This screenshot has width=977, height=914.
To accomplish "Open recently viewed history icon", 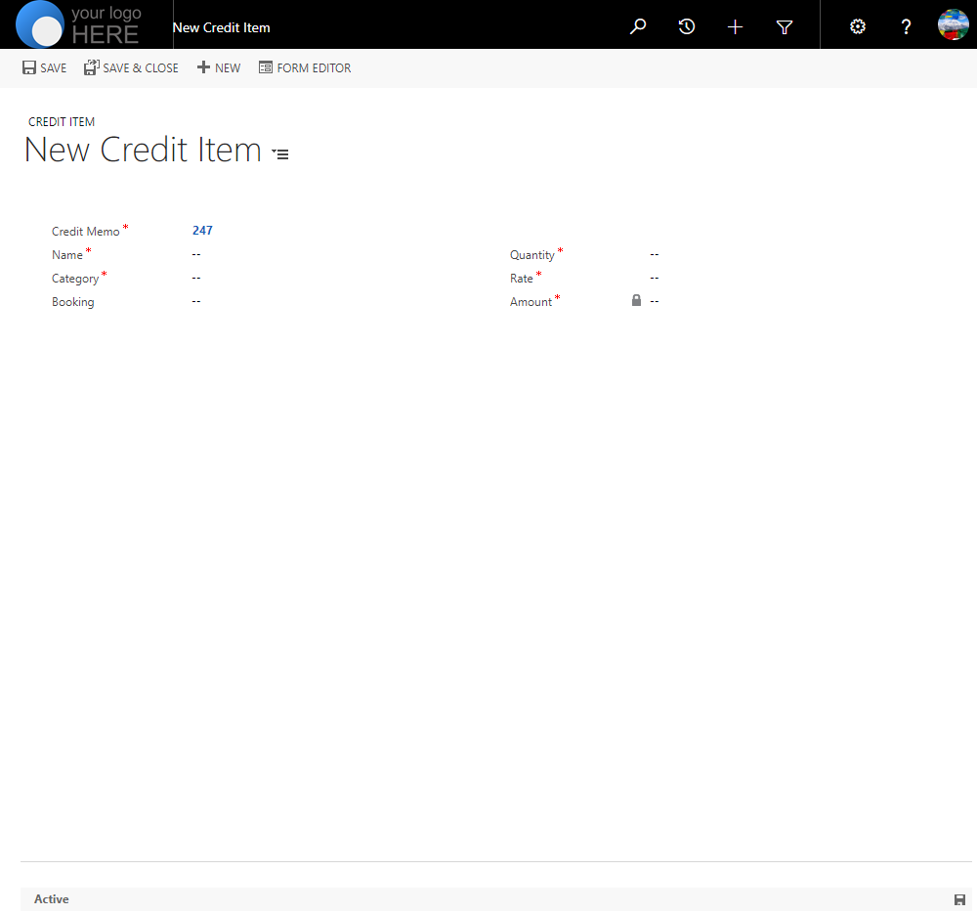I will coord(687,27).
